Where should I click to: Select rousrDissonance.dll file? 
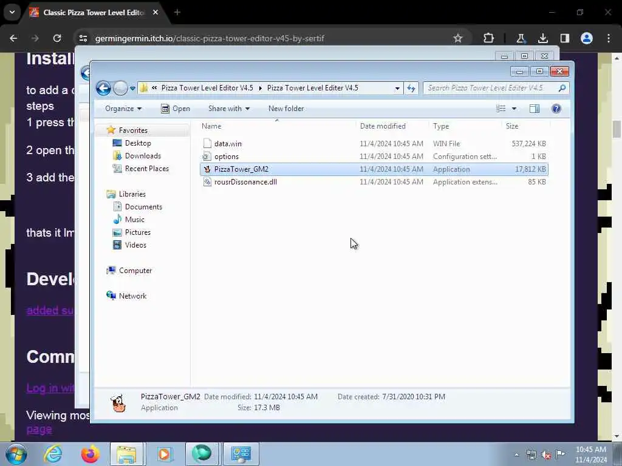click(x=374, y=182)
